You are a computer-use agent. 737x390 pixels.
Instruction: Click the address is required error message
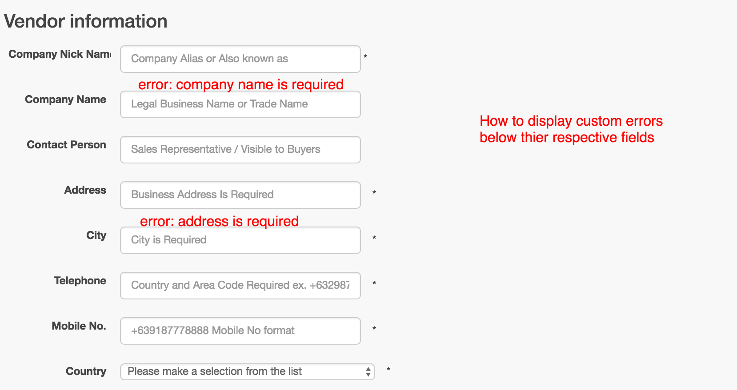click(219, 221)
